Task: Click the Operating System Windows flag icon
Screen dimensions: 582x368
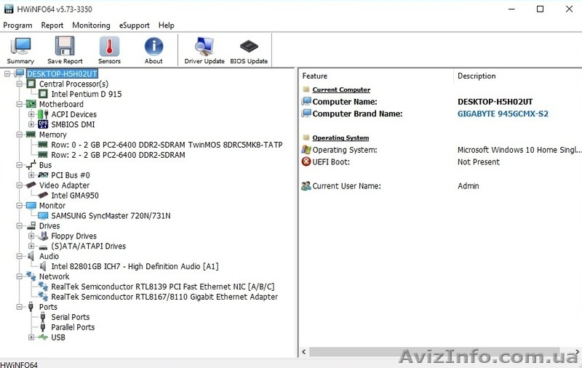Action: coord(306,150)
